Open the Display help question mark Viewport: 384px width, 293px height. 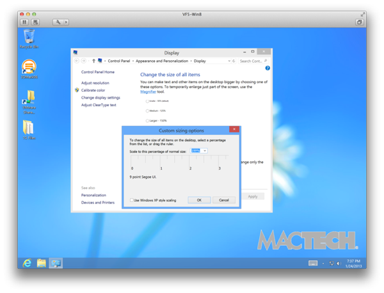pyautogui.click(x=268, y=68)
